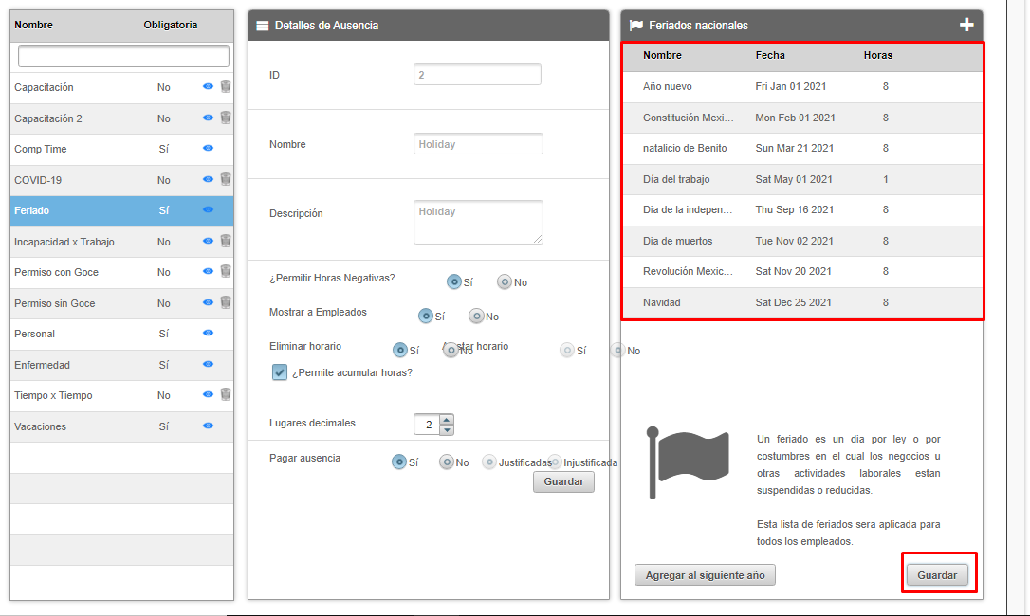Decrease Lugares decimales with down arrow

click(x=447, y=430)
